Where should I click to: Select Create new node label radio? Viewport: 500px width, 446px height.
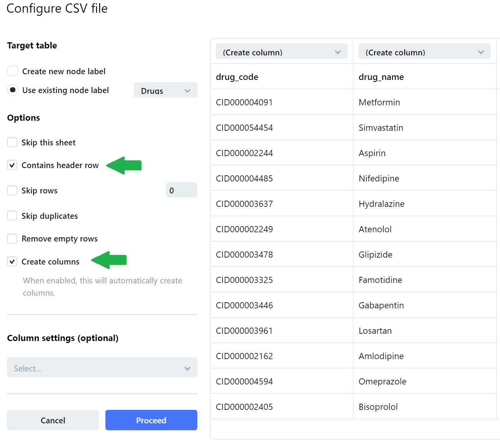(13, 71)
